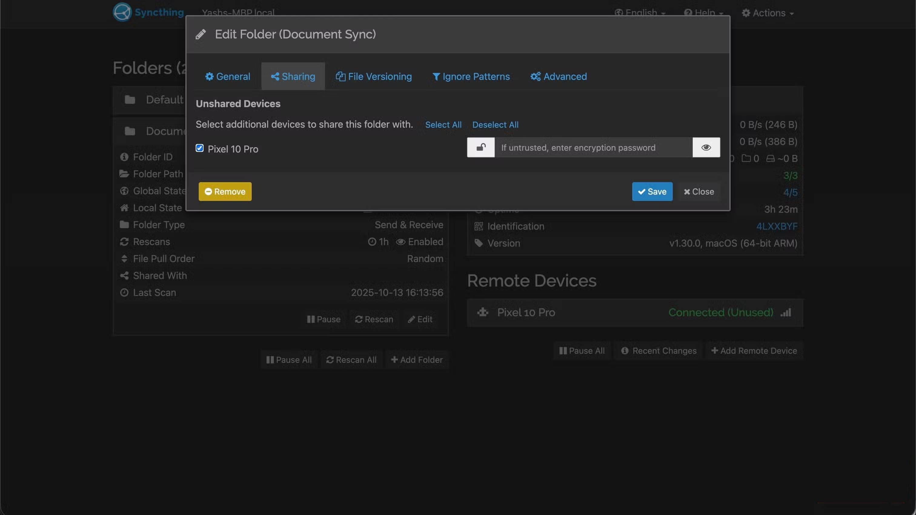Click the pencil icon in Edit Folder header
Screen dimensions: 916x515
pos(201,34)
